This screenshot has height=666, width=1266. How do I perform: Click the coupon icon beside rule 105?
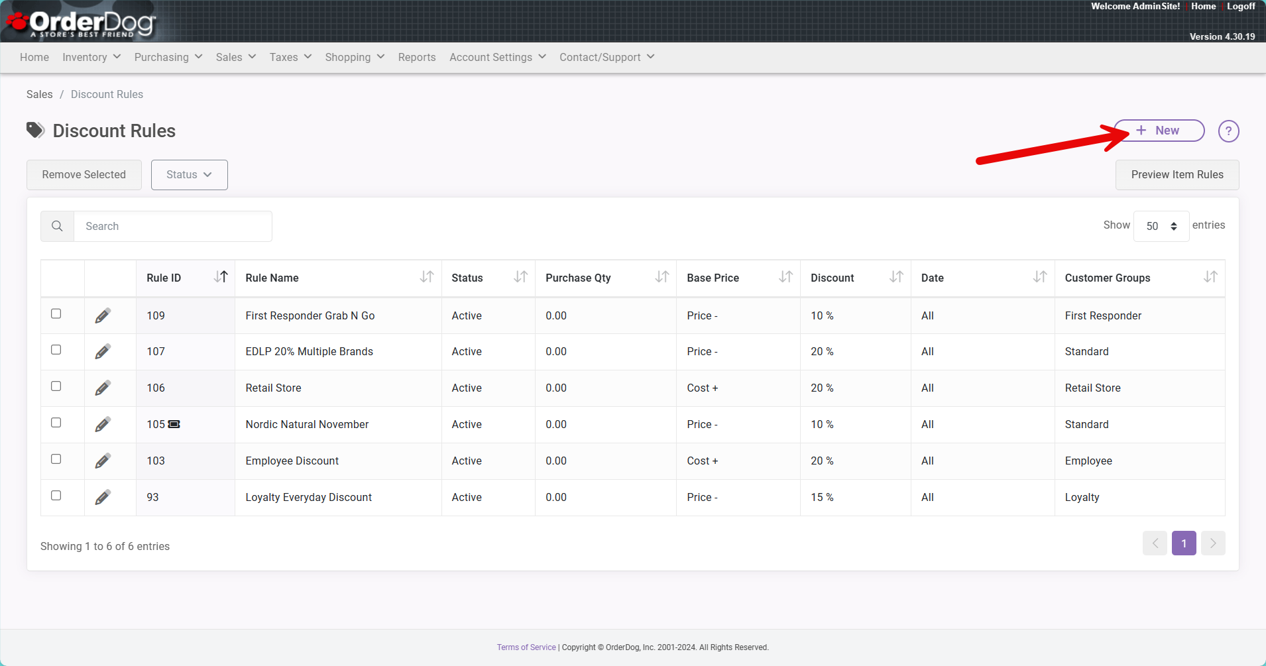(174, 424)
